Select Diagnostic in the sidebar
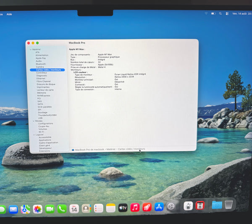Image resolution: width=252 pixels, height=224 pixels. tap(42, 76)
